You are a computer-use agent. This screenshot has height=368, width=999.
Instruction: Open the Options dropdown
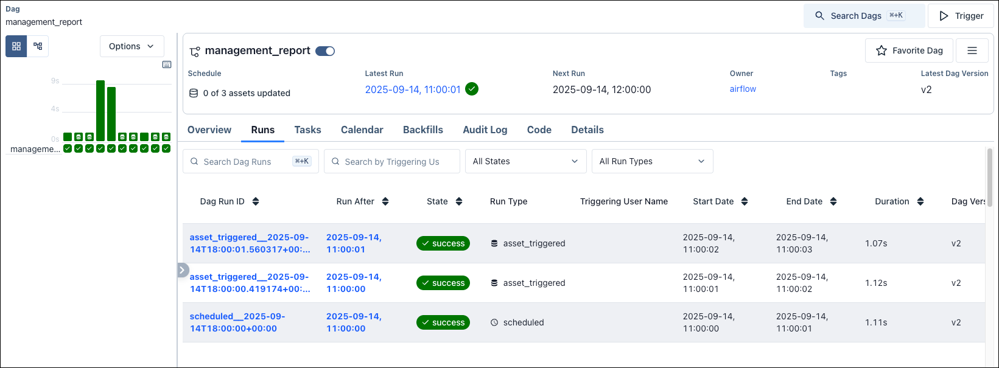(131, 46)
